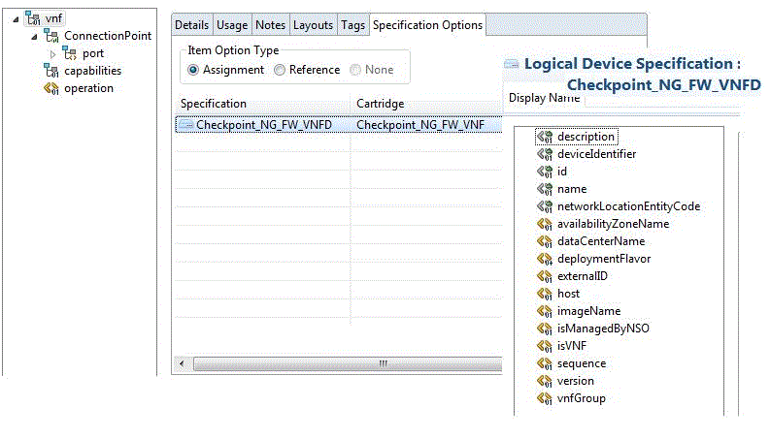
Task: Select the Reference radio button
Action: click(280, 70)
